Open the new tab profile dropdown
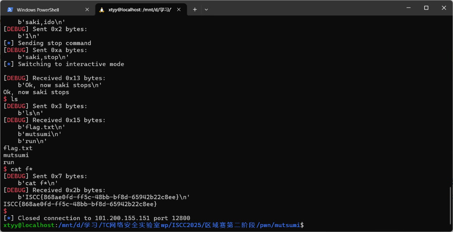Screen dimensions: 453x232 coord(206,9)
